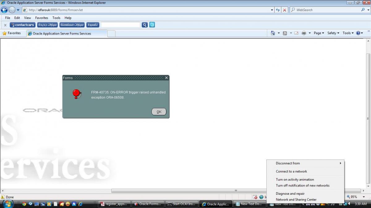371x208 pixels.
Task: Open the RSS feeds icon
Action: (284, 33)
